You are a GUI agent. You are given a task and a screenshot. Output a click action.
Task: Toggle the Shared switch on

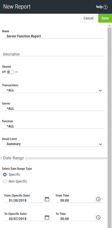tap(10, 72)
